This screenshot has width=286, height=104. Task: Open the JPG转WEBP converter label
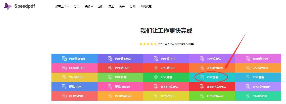(261, 87)
